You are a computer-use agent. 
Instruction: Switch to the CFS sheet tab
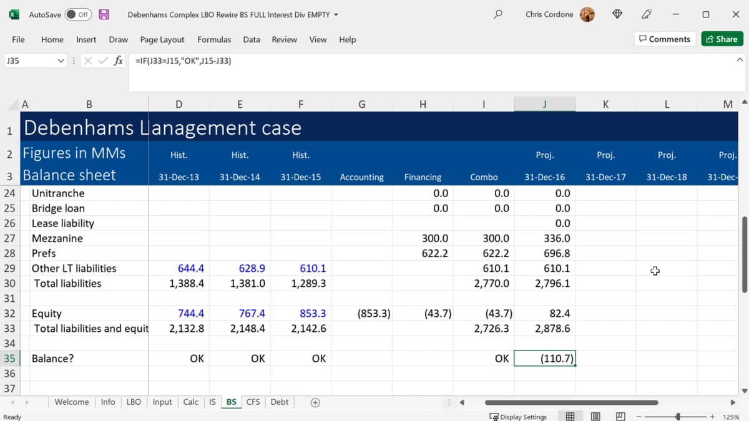coord(253,402)
